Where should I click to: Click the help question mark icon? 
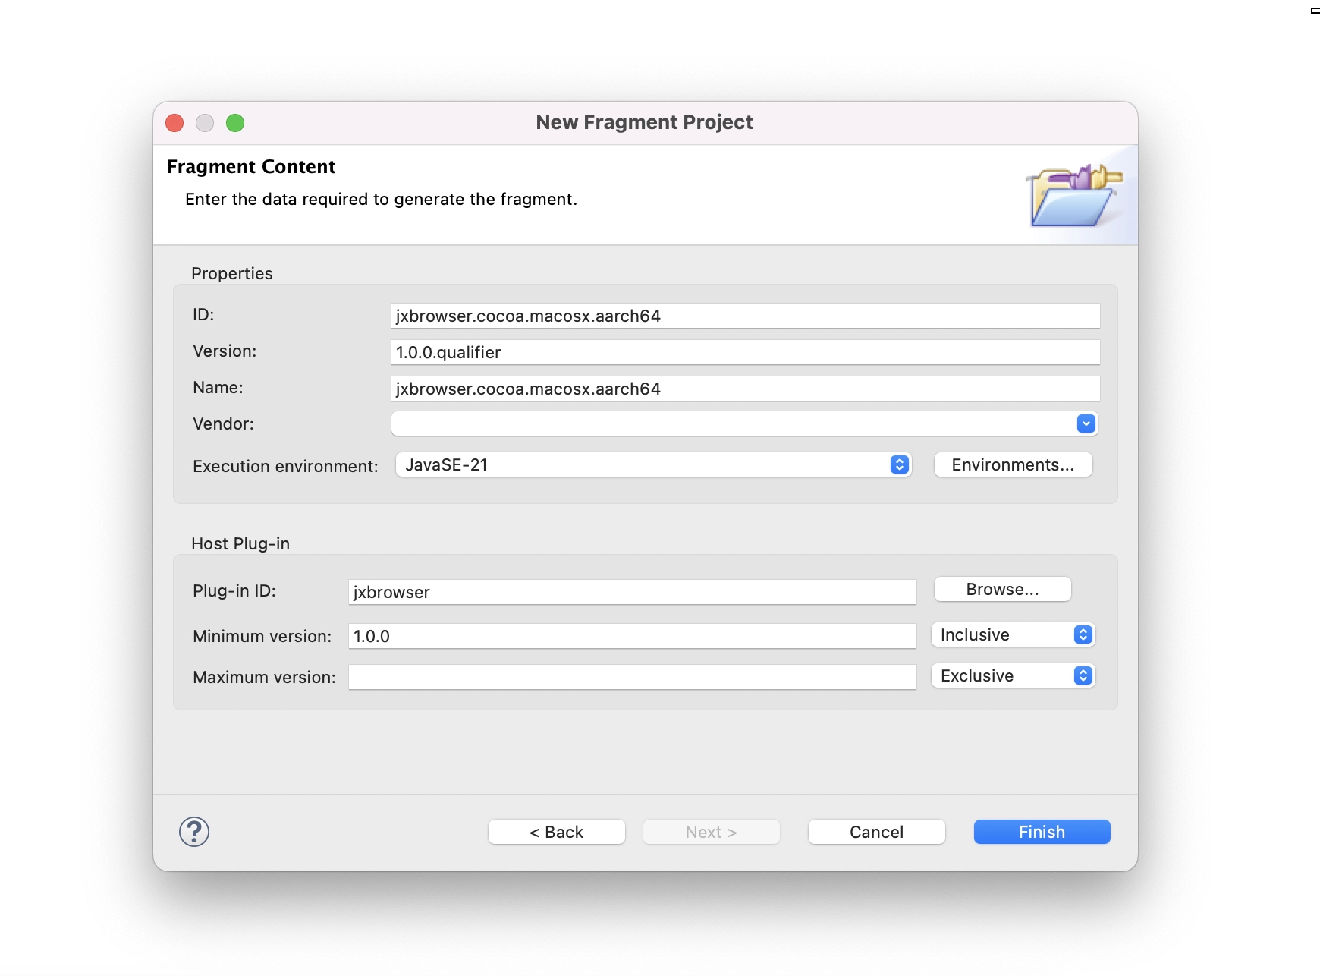pyautogui.click(x=194, y=832)
